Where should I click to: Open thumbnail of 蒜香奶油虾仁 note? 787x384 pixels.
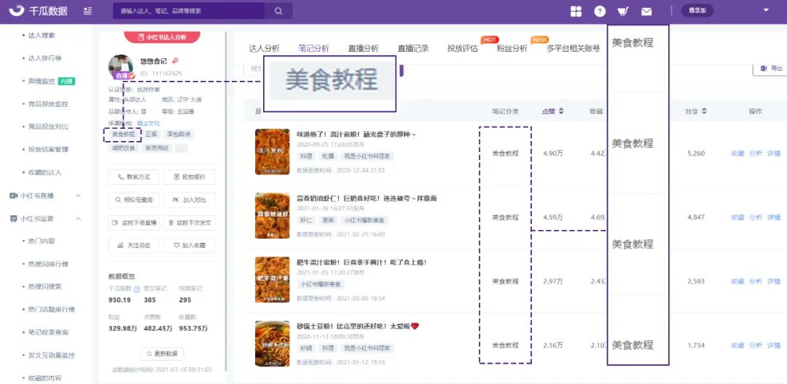(273, 216)
